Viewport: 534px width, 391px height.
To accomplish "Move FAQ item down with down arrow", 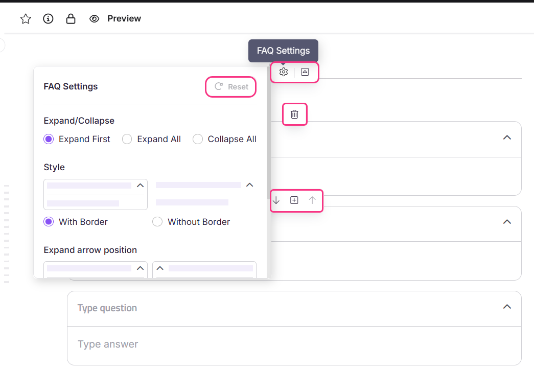I will pos(276,200).
